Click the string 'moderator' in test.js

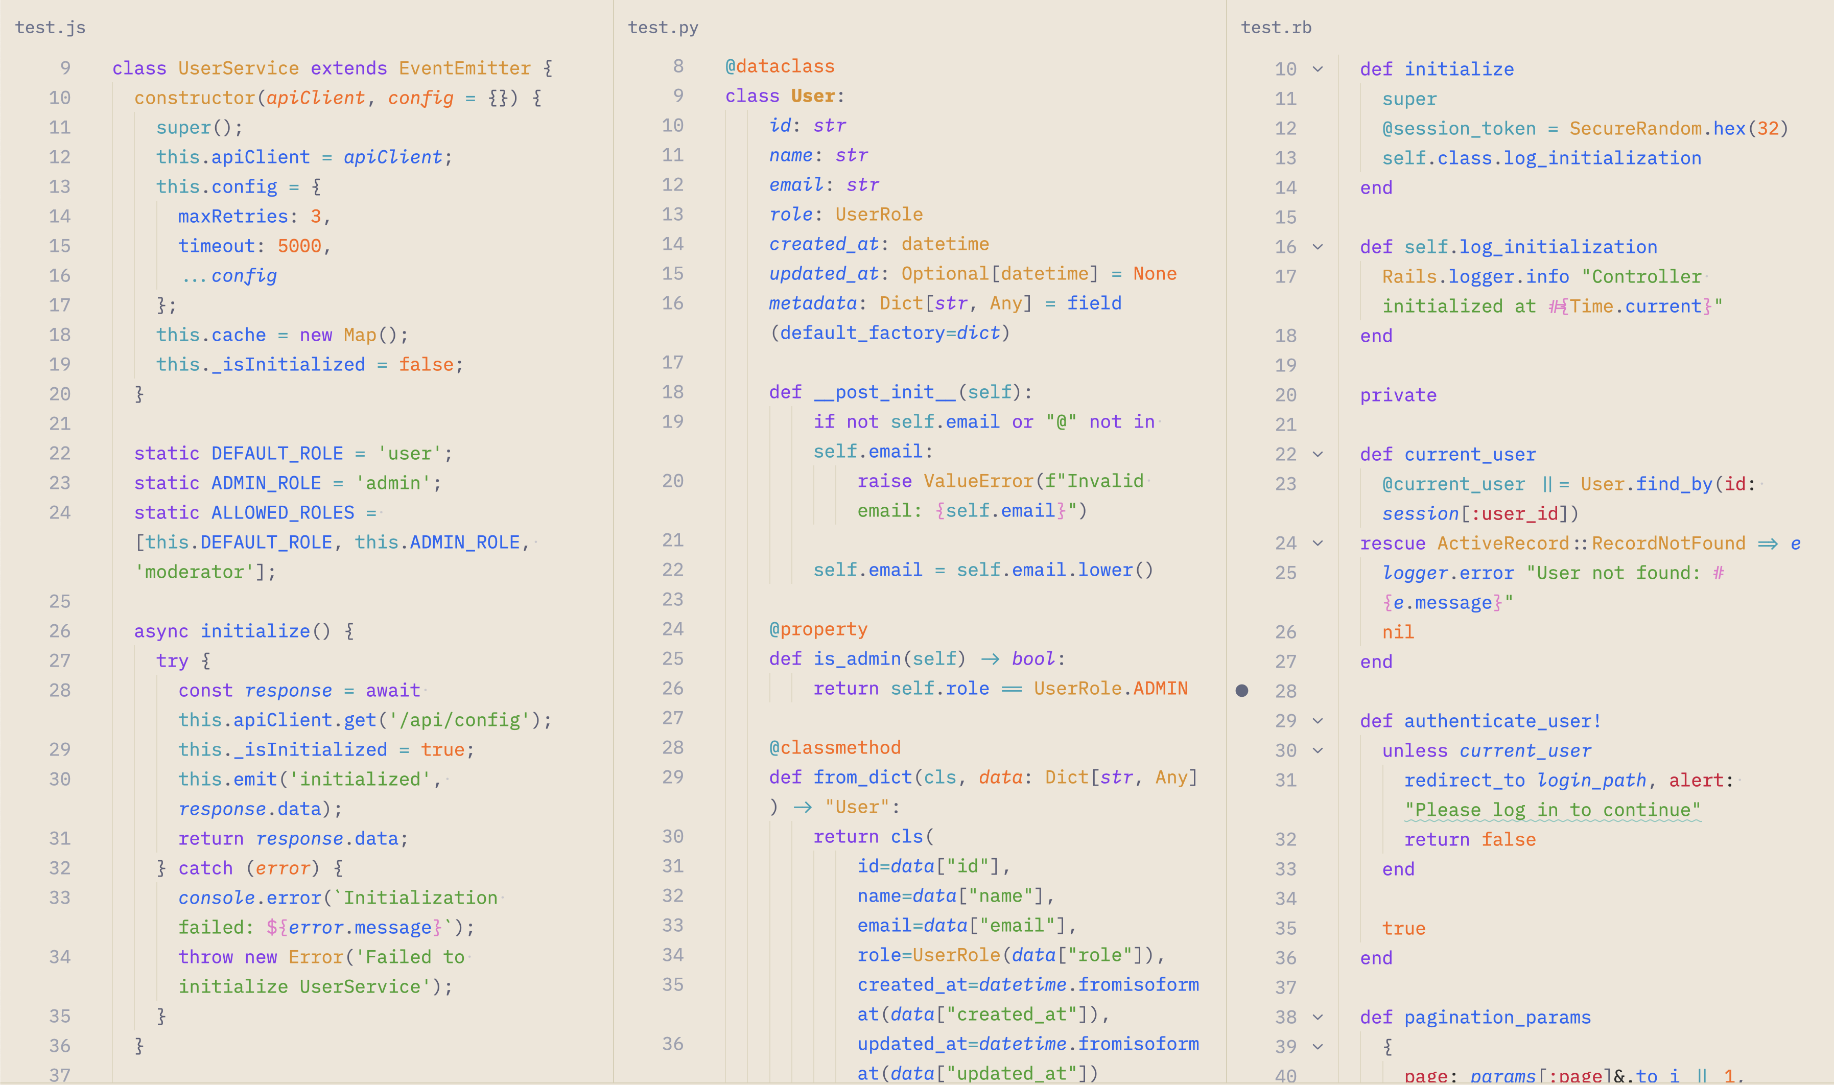tap(195, 572)
